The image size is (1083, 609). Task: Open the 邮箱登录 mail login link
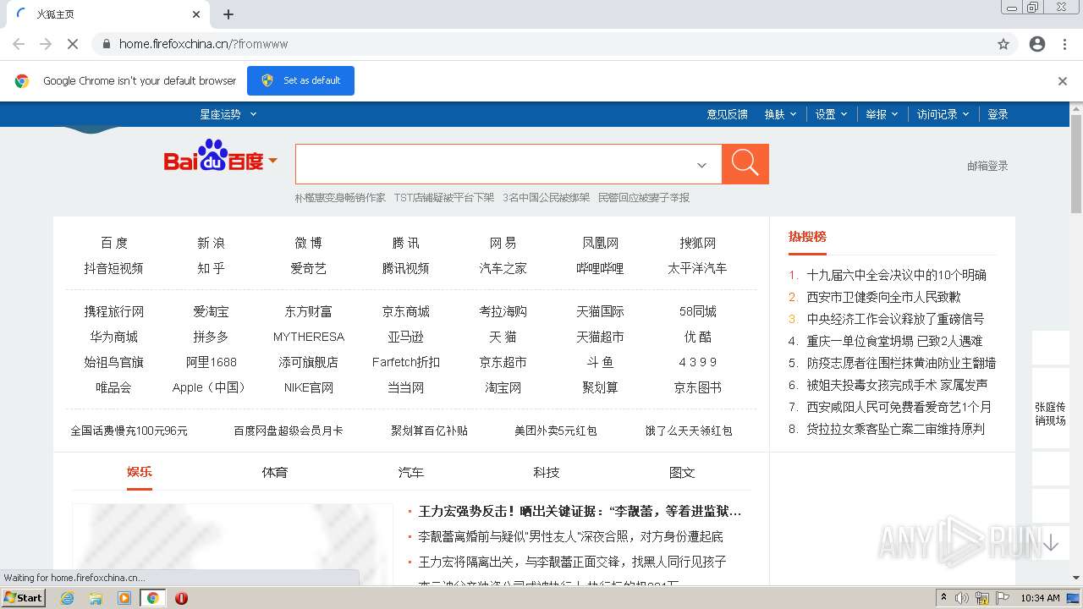click(987, 166)
